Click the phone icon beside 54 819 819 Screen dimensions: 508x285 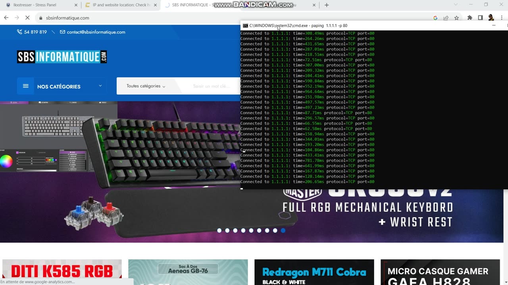[x=19, y=32]
